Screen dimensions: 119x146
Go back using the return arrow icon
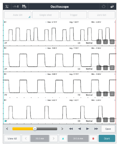[112, 6]
